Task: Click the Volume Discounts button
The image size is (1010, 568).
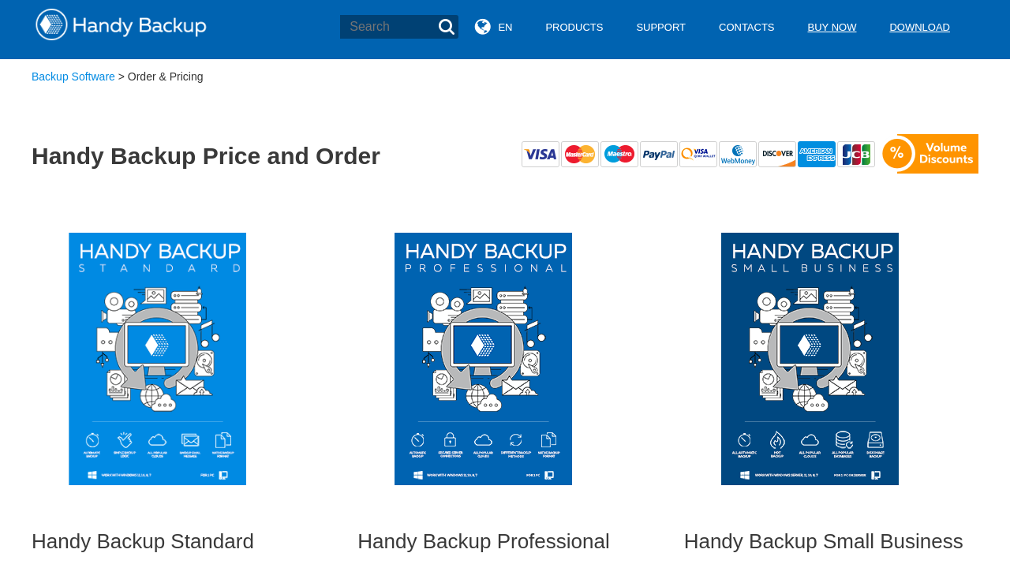Action: pos(930,154)
